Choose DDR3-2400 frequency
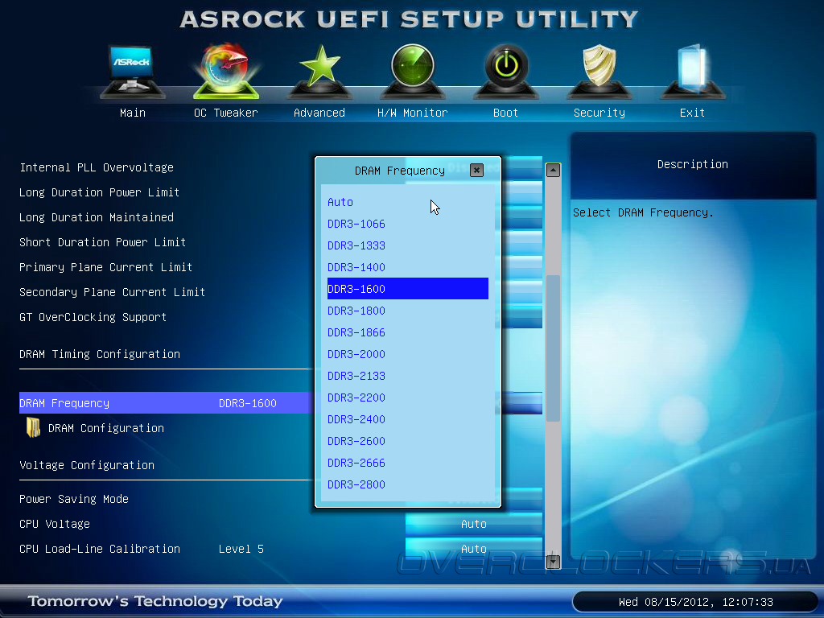 tap(408, 418)
